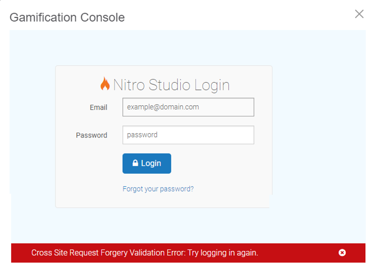
Task: Dismiss the red error banner
Action: [x=342, y=253]
